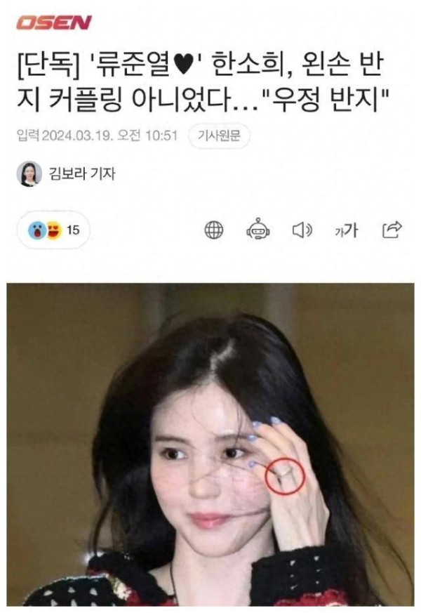Click the red circled ring in photo
Viewport: 421px width, 613px height.
pos(285,476)
